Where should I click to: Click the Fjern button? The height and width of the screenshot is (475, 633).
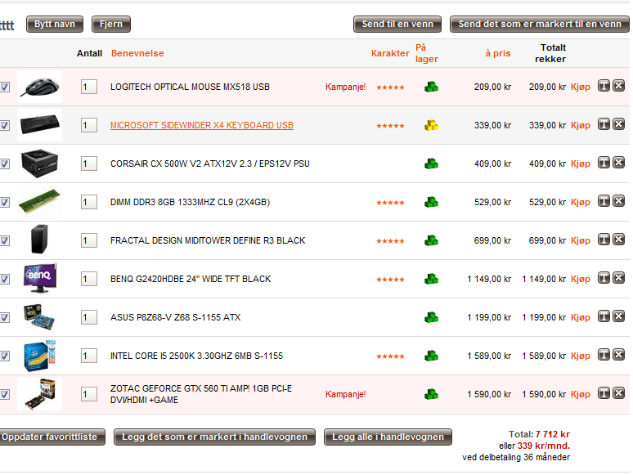tap(111, 24)
